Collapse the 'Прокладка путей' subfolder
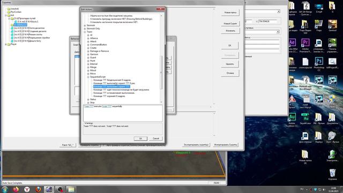 coord(9,19)
